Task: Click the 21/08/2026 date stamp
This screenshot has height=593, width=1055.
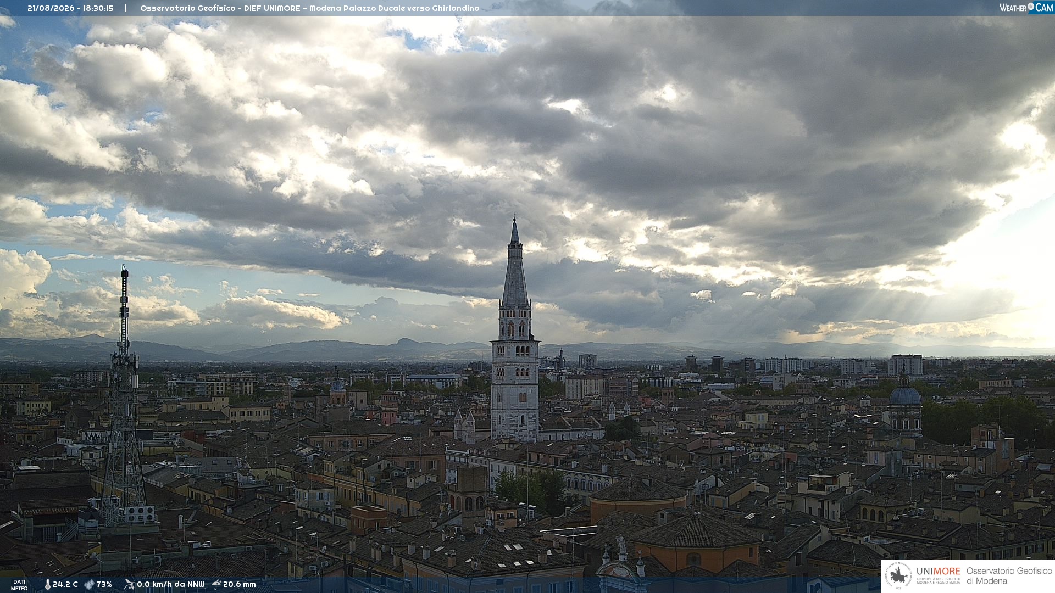Action: point(51,8)
